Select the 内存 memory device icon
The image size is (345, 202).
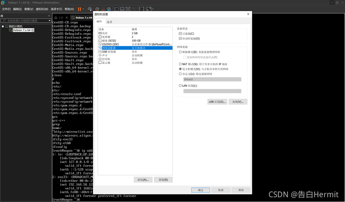pyautogui.click(x=100, y=33)
